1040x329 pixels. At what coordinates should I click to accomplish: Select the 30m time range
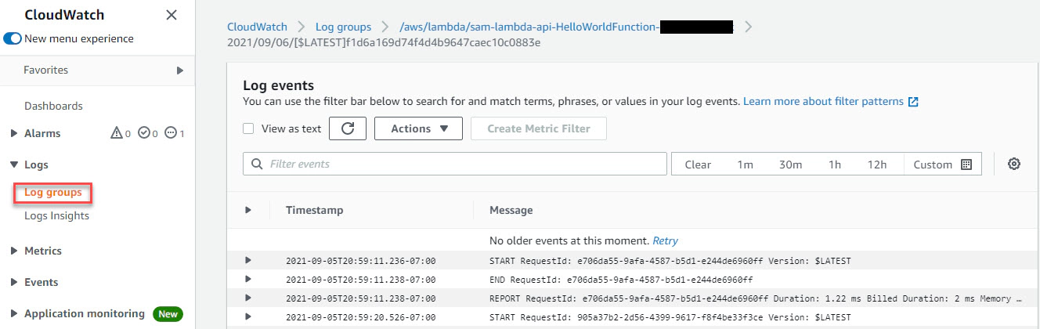click(x=790, y=164)
